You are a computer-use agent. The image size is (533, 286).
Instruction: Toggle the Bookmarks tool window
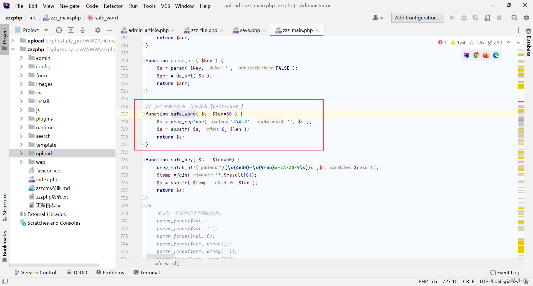(4, 247)
